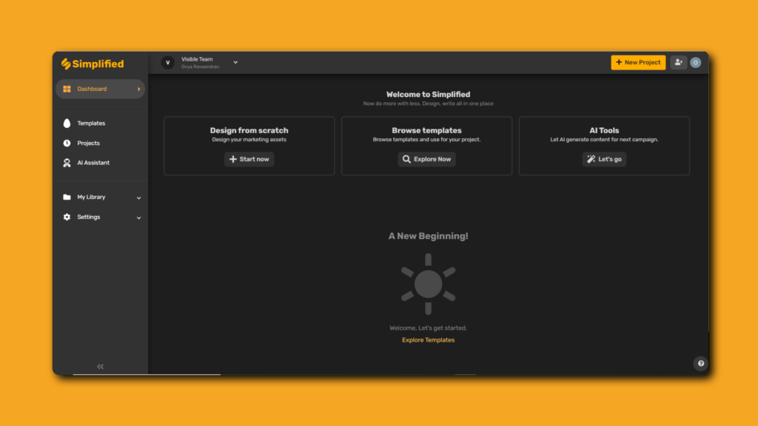Click the Templates droplet icon

[x=67, y=124]
